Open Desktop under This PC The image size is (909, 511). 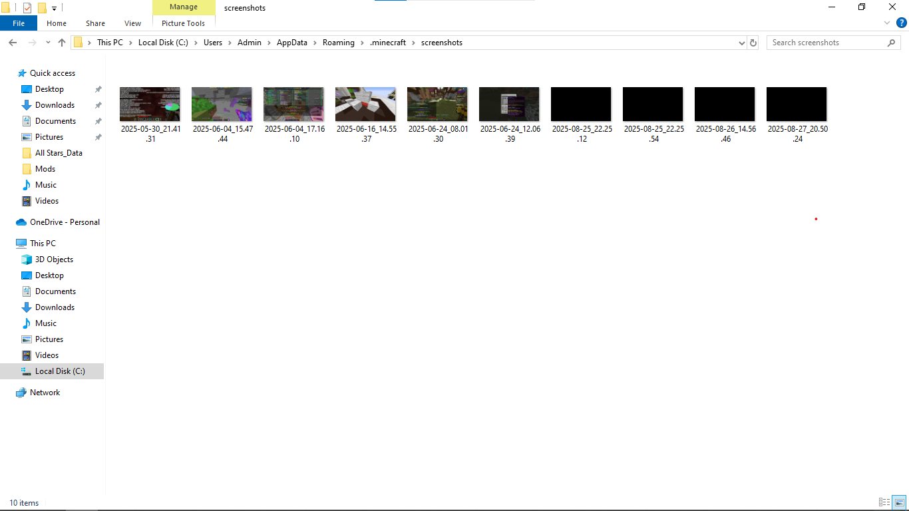(x=49, y=275)
